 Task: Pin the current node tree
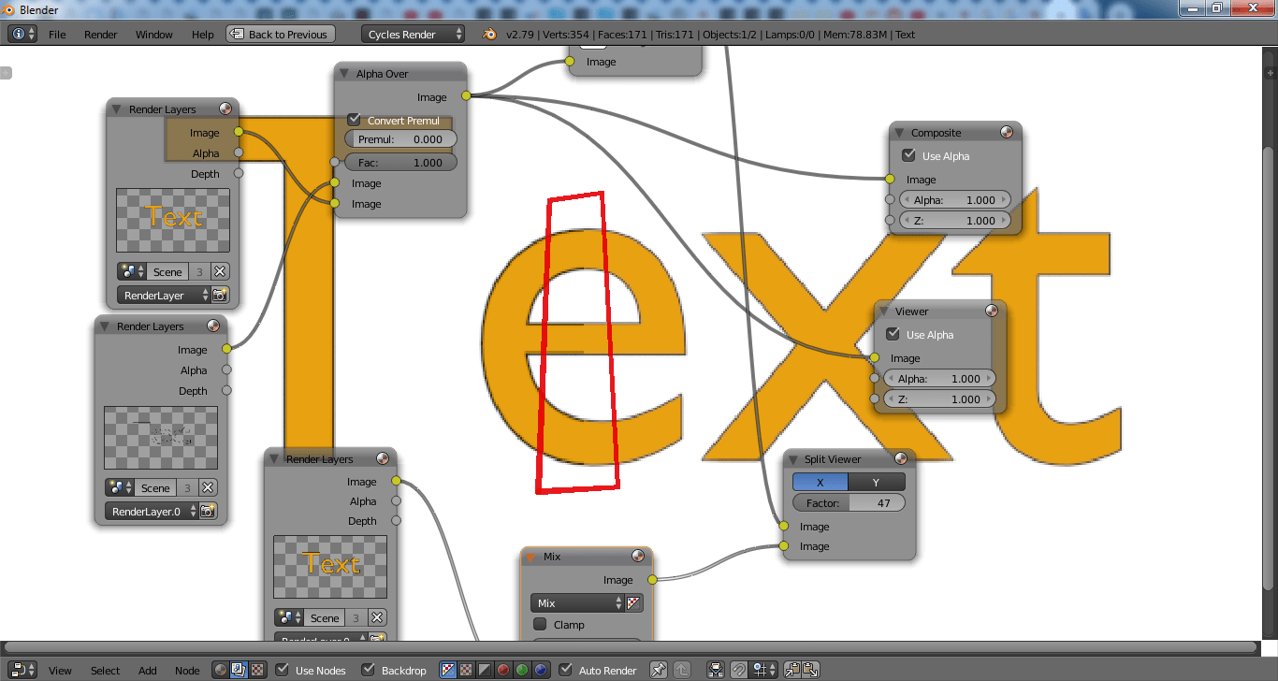pos(658,670)
